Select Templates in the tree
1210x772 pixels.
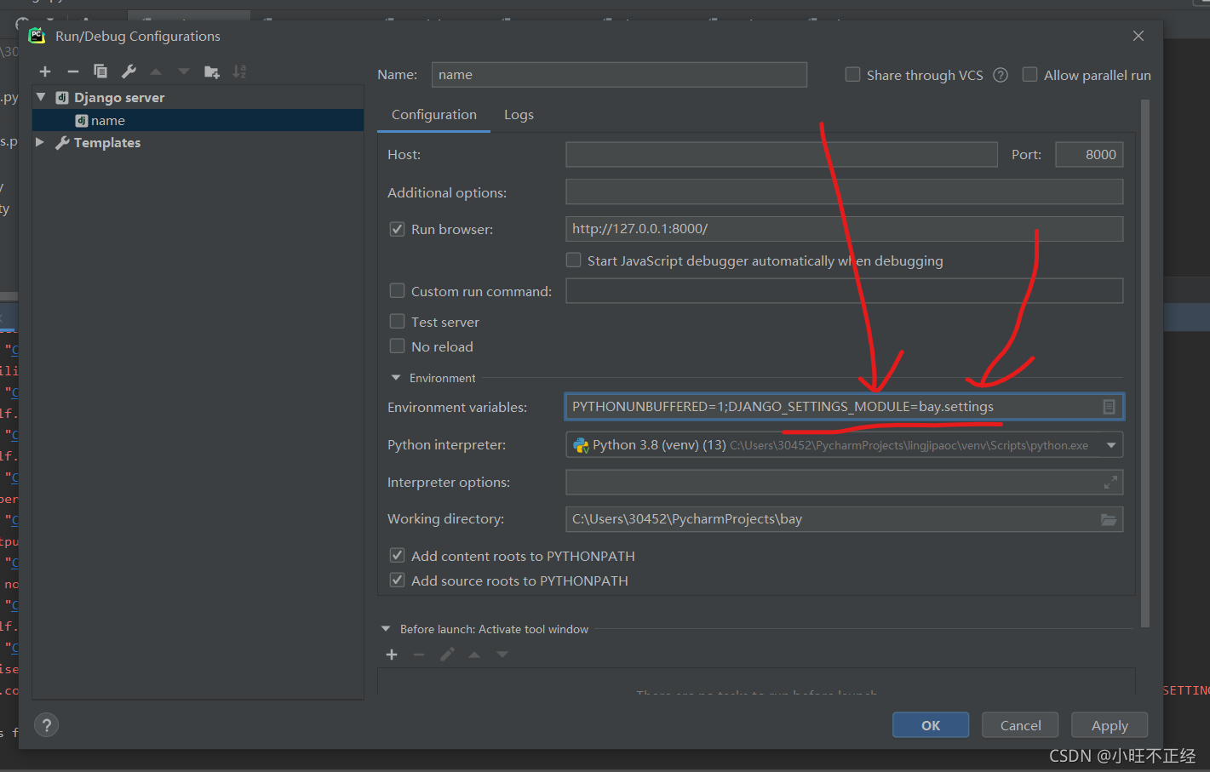[x=198, y=142]
